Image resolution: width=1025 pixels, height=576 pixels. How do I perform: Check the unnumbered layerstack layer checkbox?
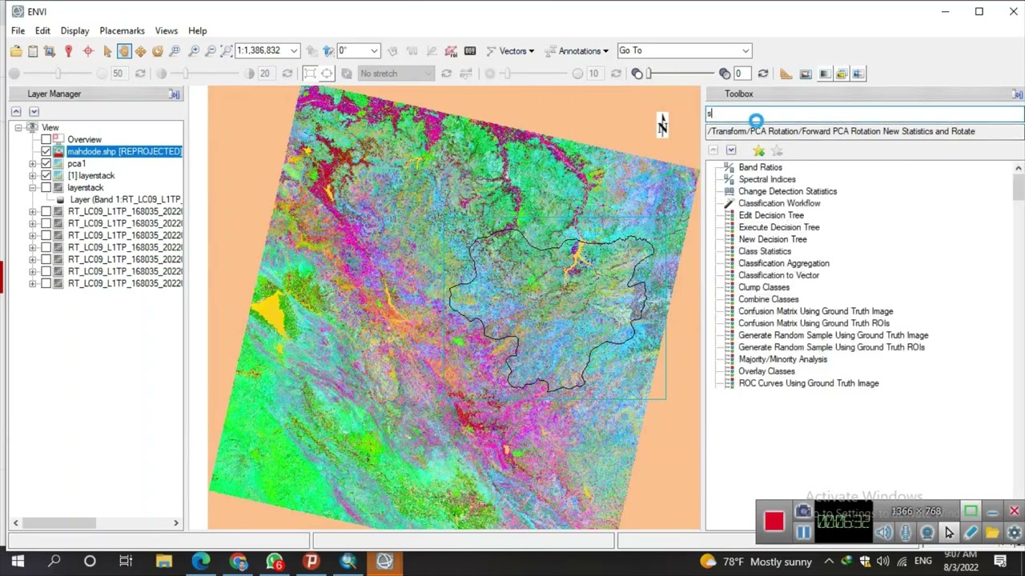tap(46, 188)
